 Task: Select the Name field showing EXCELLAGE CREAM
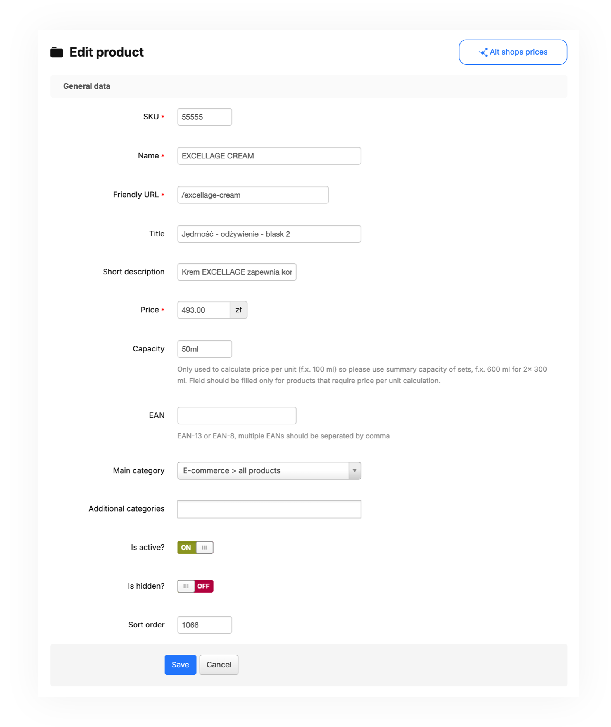(269, 156)
